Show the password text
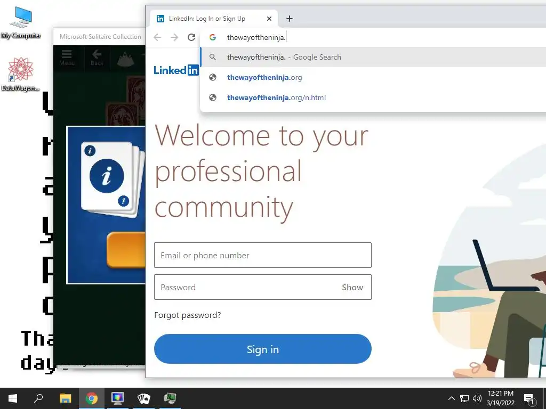Screen dimensions: 546x409 [x=352, y=287]
